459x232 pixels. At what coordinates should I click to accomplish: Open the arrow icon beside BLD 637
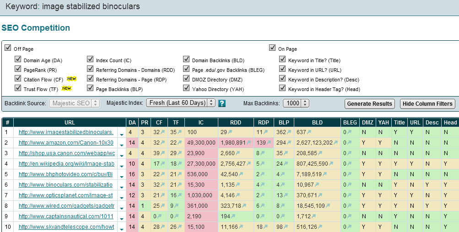click(309, 132)
